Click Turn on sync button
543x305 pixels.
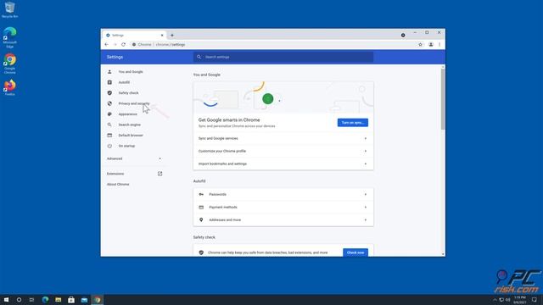[x=353, y=123]
